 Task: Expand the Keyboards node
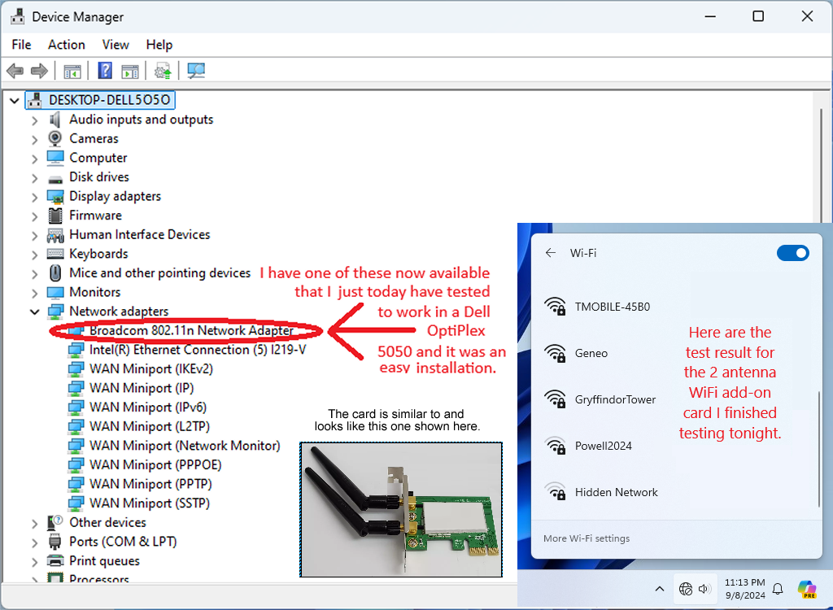click(x=34, y=255)
